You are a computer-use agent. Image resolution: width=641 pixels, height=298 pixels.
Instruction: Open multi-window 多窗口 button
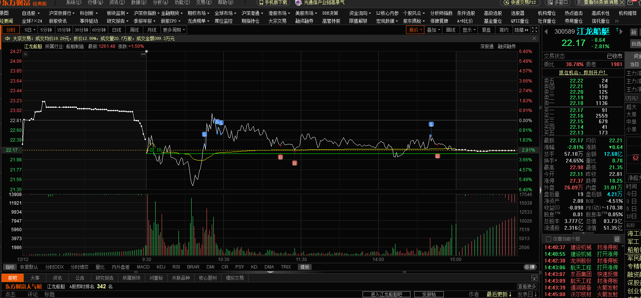(558, 3)
